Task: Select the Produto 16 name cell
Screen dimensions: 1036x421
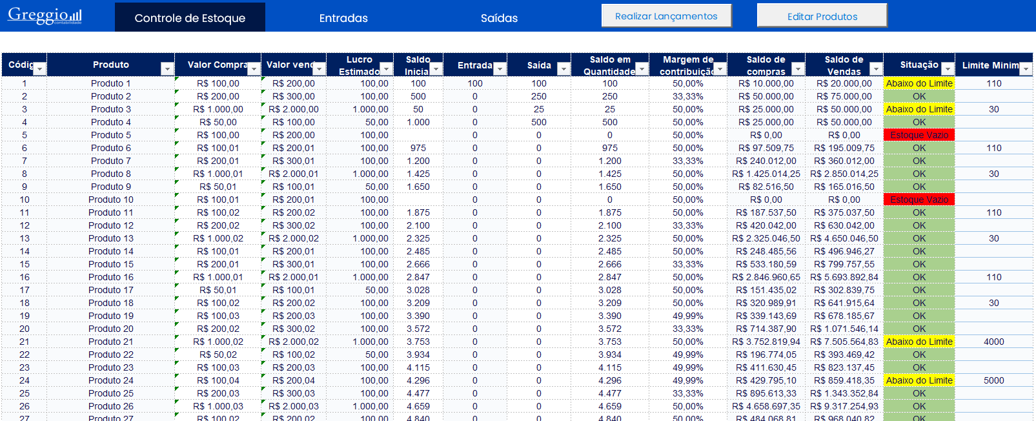Action: click(x=111, y=277)
